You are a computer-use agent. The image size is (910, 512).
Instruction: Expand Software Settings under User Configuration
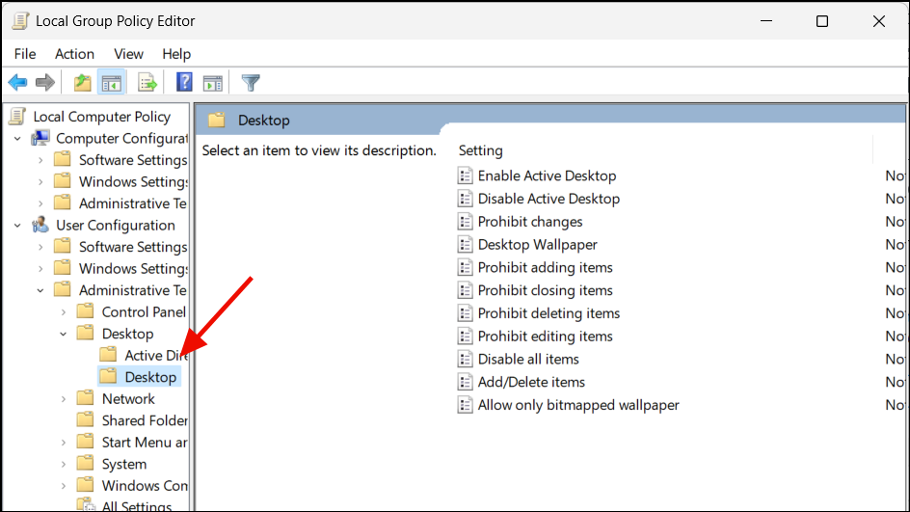(40, 247)
